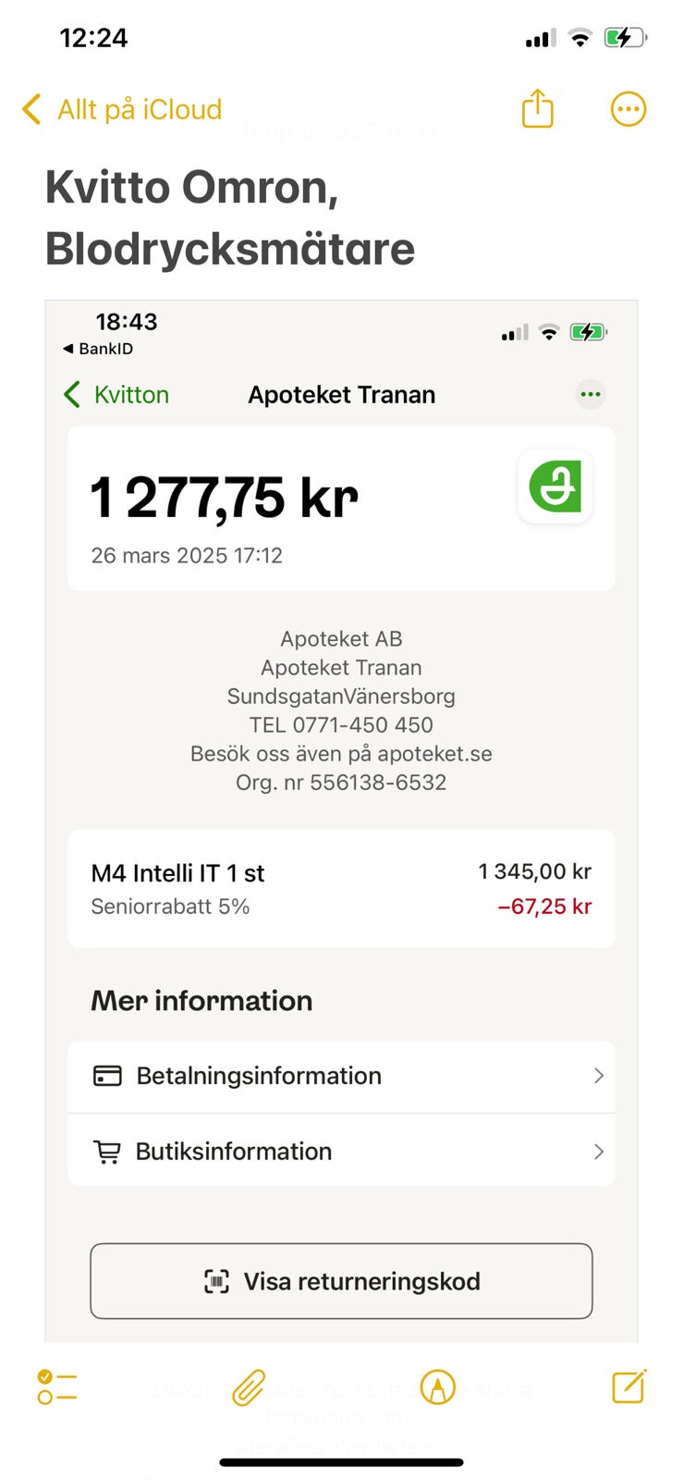Open the Notes more options ellipsis

coord(628,109)
